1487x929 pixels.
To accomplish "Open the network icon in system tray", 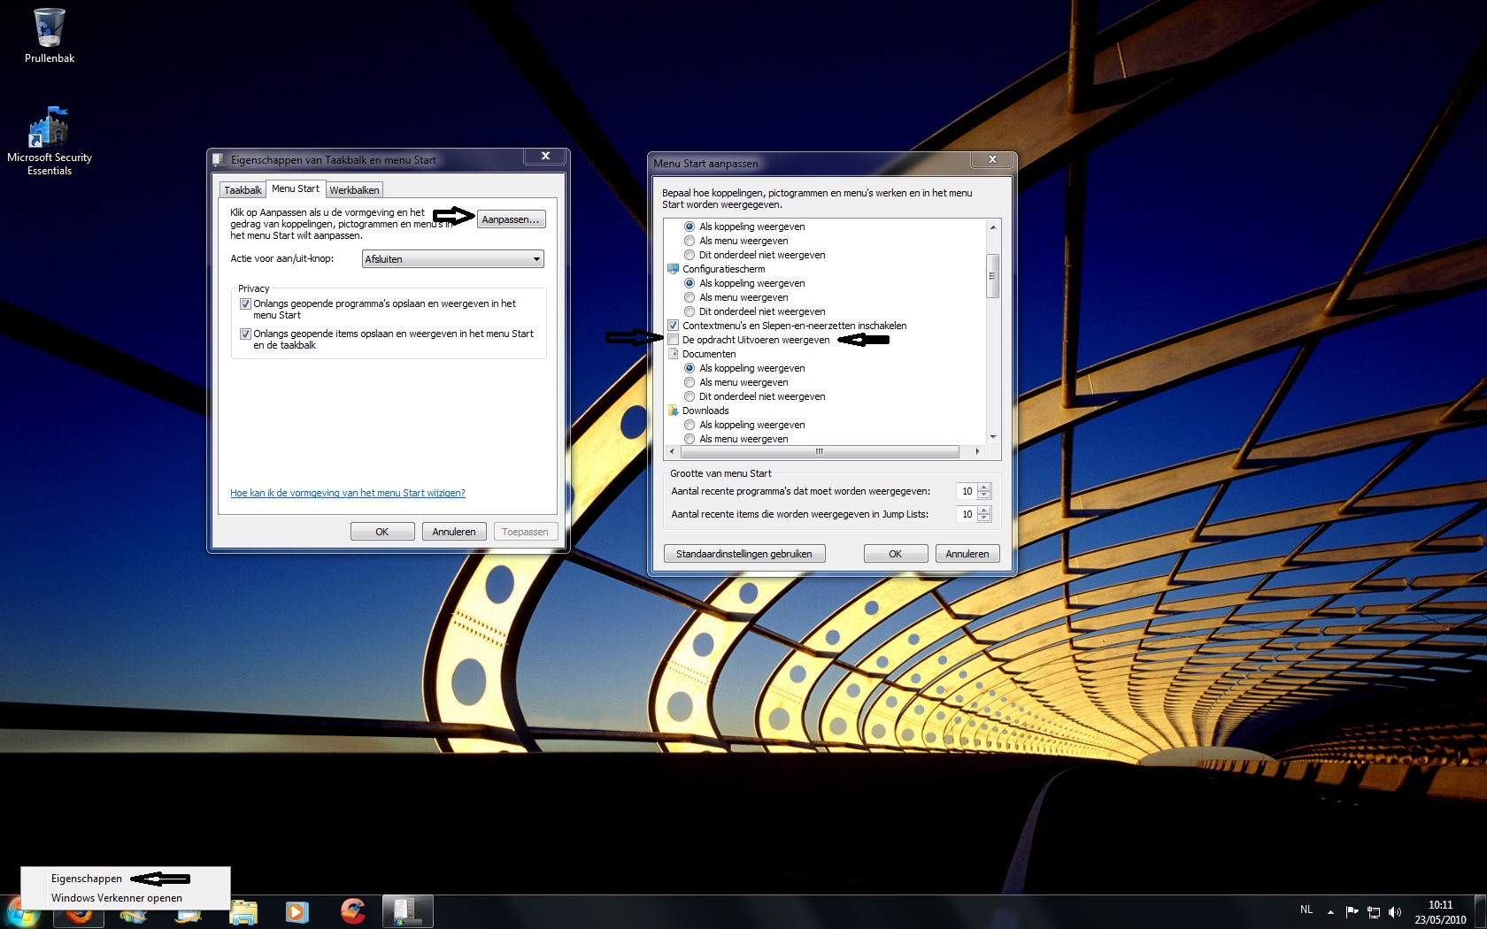I will (1374, 911).
